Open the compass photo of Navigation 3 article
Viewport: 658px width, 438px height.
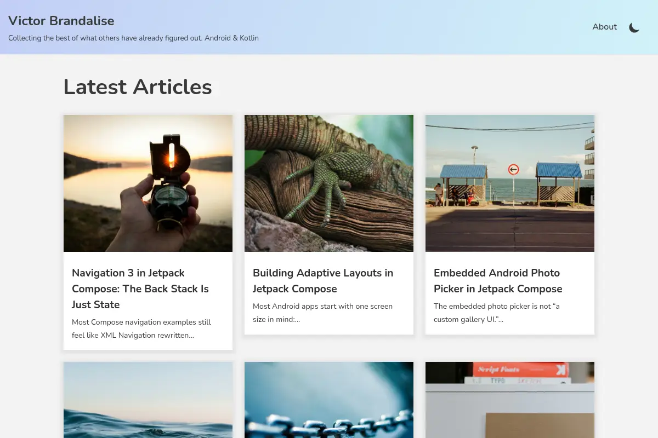point(148,183)
